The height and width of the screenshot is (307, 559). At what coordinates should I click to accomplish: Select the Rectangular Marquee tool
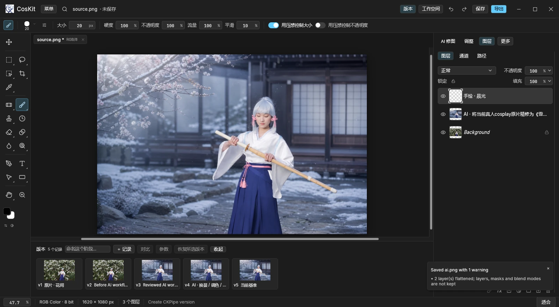coord(9,60)
